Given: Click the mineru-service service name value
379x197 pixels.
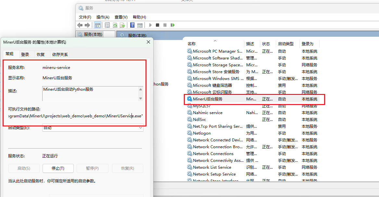Looking at the screenshot, I should pos(56,68).
